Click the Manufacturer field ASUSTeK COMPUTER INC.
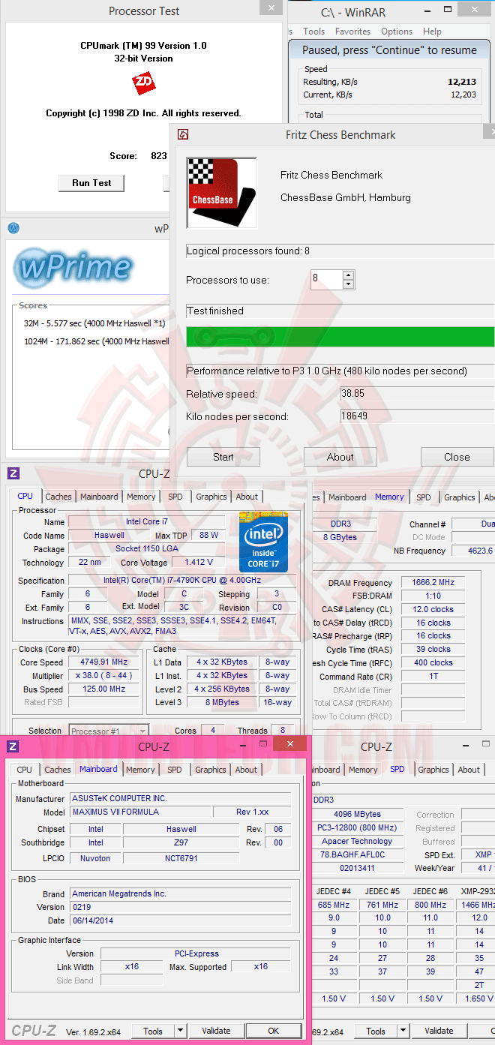Image resolution: width=495 pixels, height=1045 pixels. (x=180, y=799)
